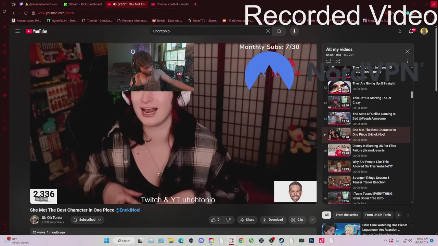Open the Windows Start menu
Screen dimensions: 438x246
pyautogui.click(x=106, y=241)
